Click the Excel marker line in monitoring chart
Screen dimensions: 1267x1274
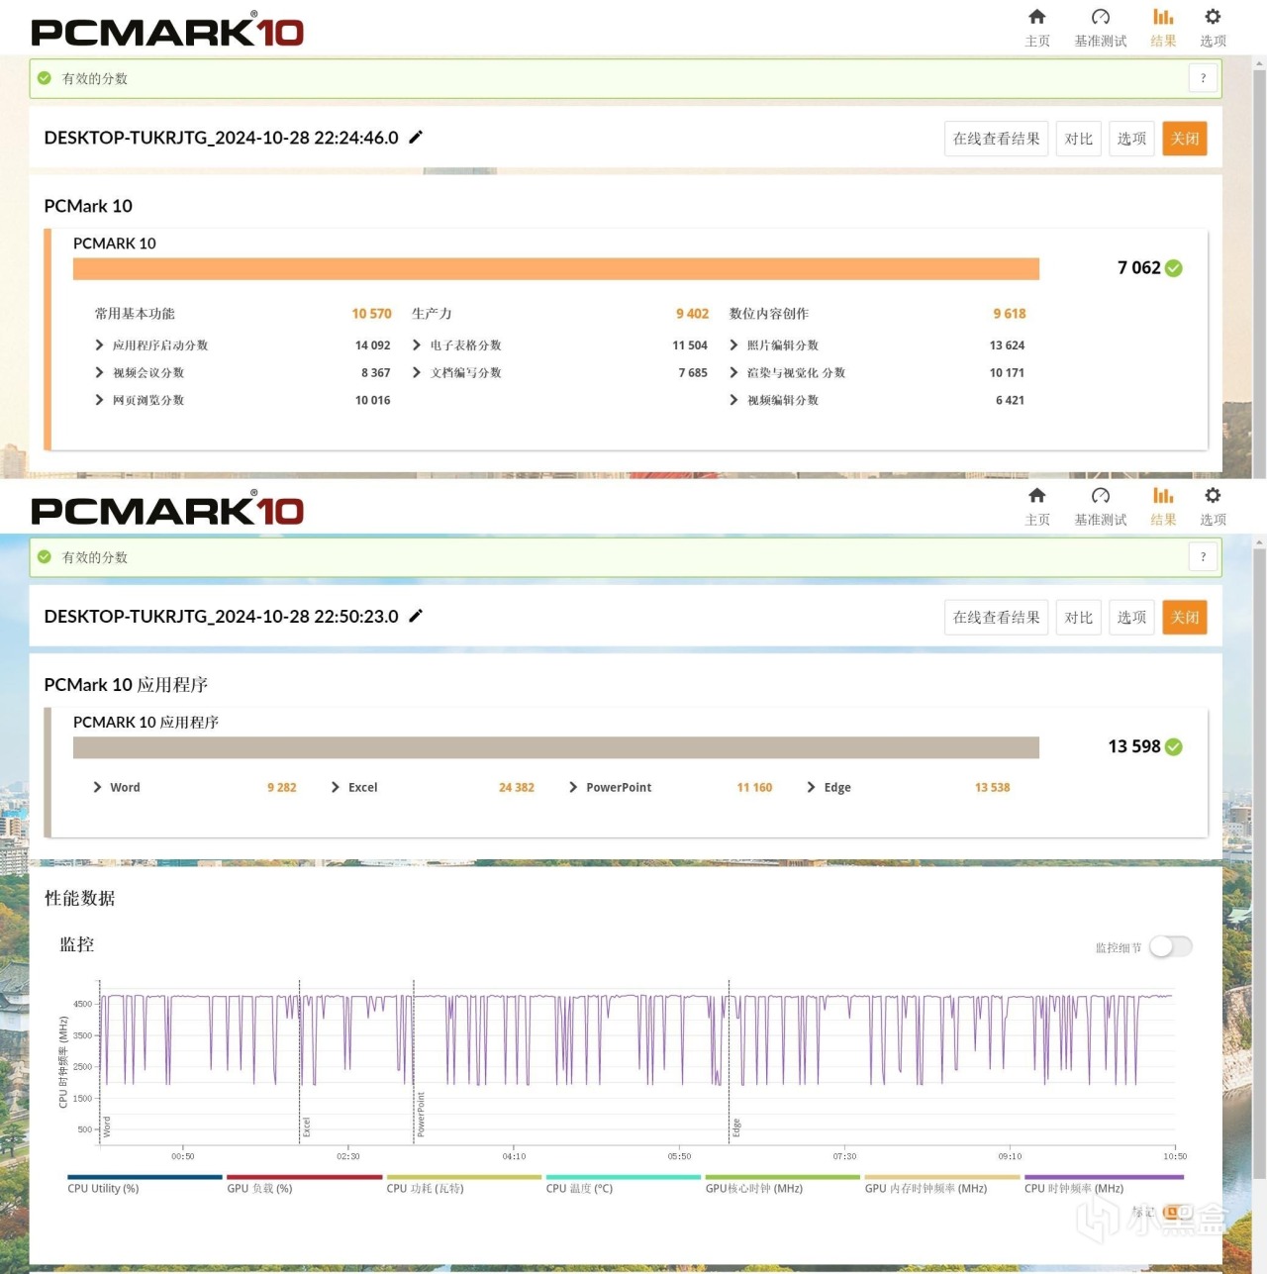pyautogui.click(x=300, y=1062)
